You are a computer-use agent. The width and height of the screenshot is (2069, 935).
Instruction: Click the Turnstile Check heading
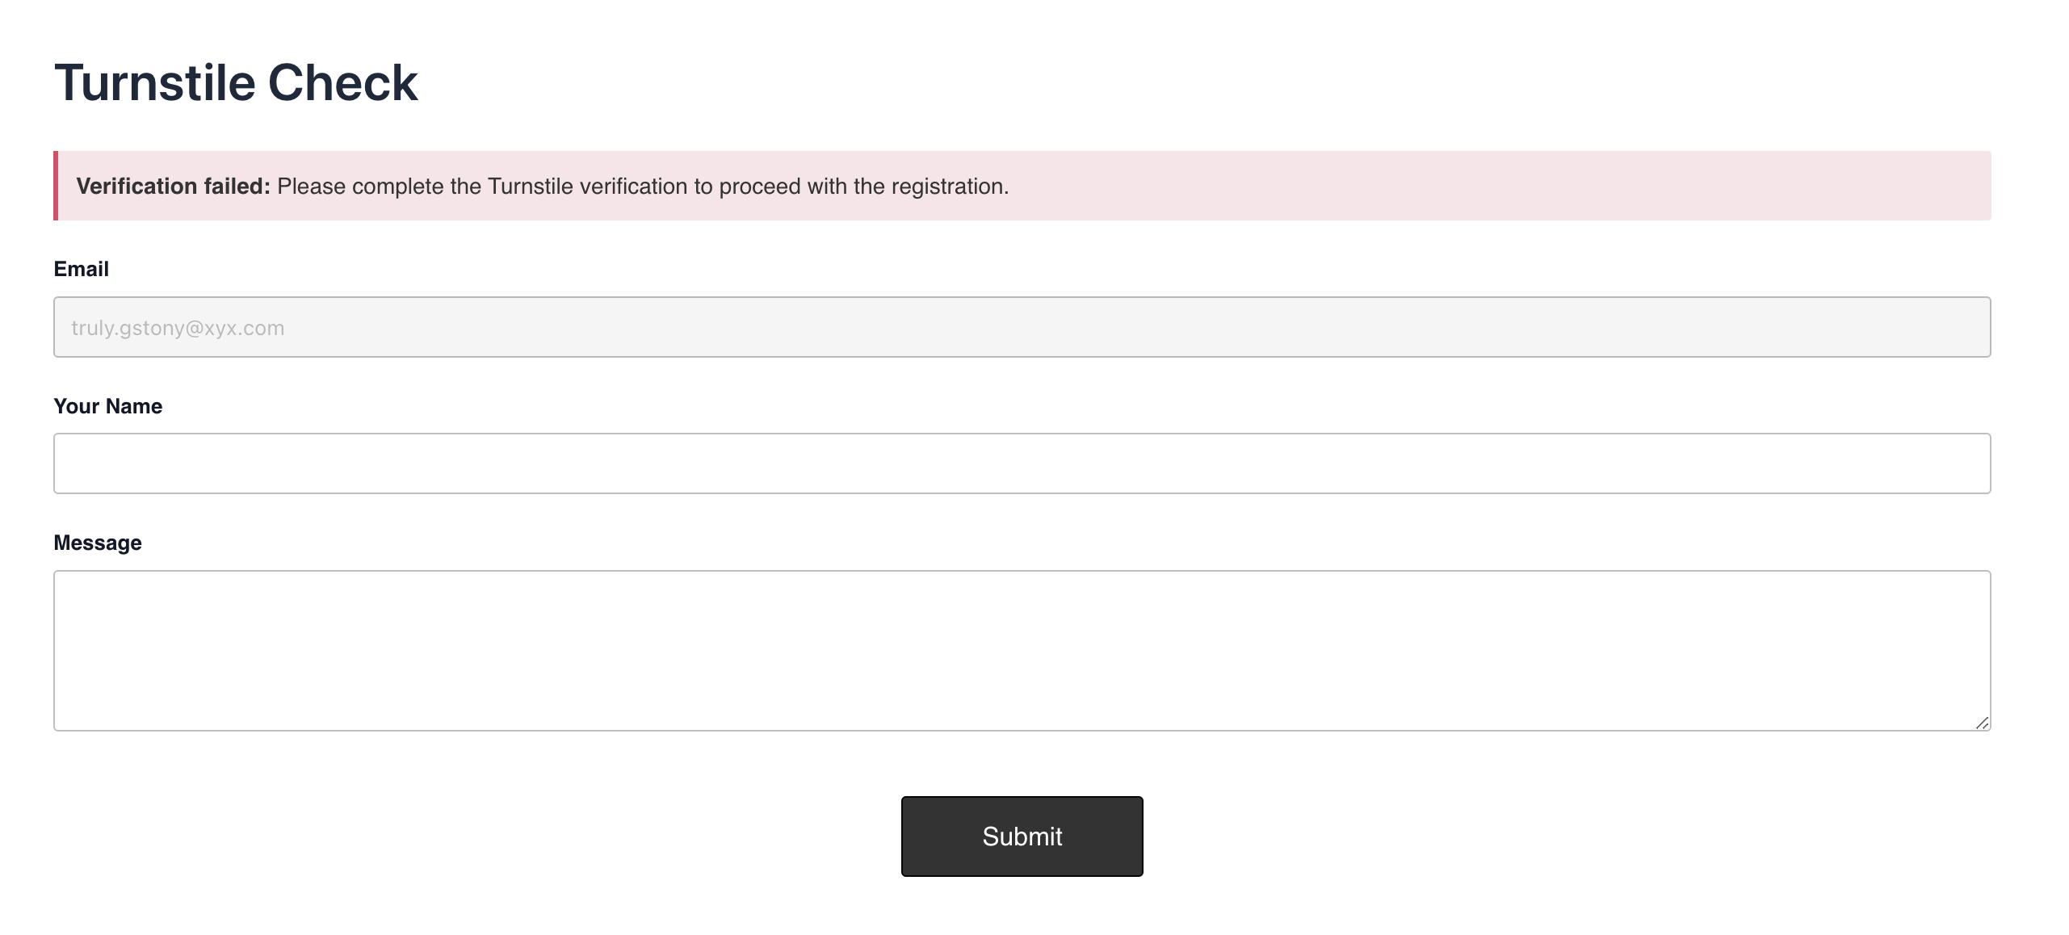(x=236, y=82)
